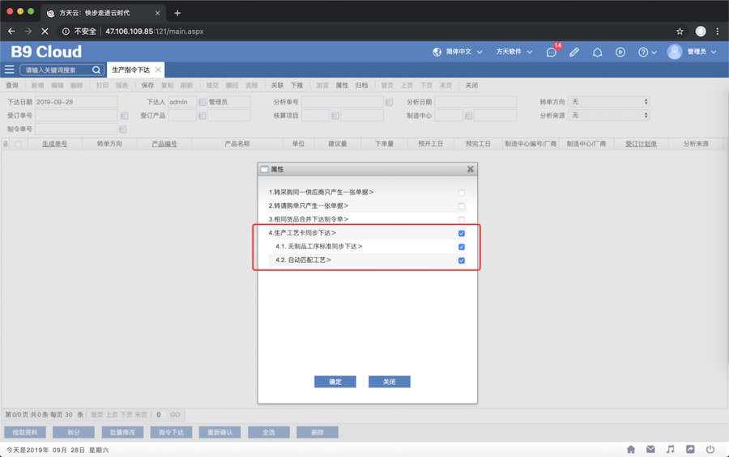Uncheck 4.生产工艺卡同步下达 checkbox
The width and height of the screenshot is (729, 457).
click(x=461, y=233)
